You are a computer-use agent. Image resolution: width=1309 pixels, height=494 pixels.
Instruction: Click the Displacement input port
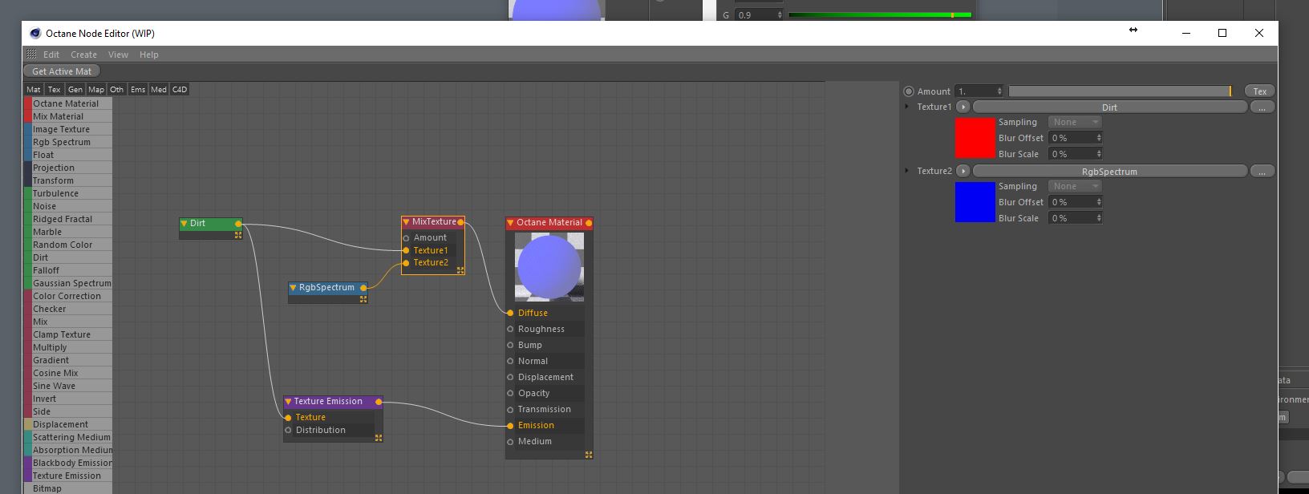point(510,377)
